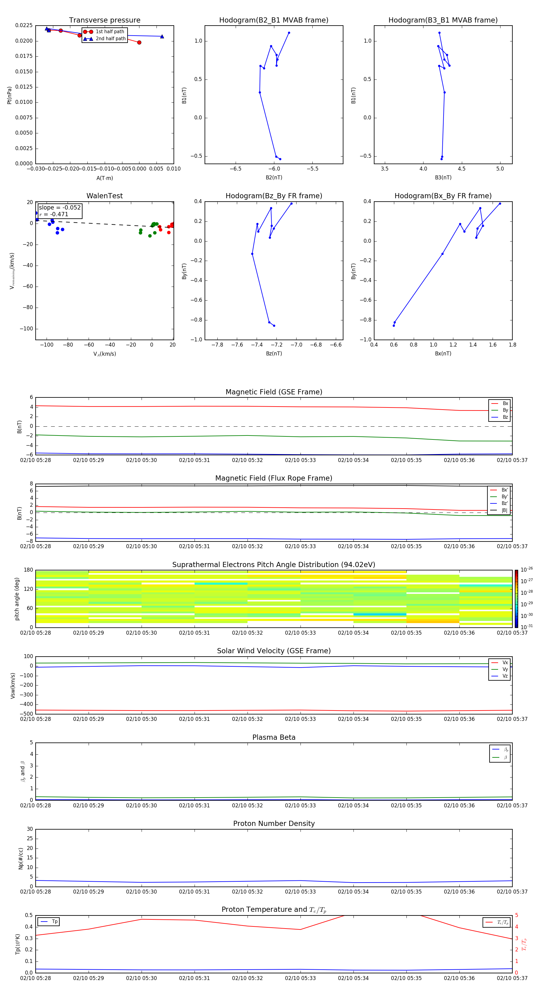Click the 'A(T·m)' x-axis label
The width and height of the screenshot is (548, 1005).
click(x=104, y=178)
